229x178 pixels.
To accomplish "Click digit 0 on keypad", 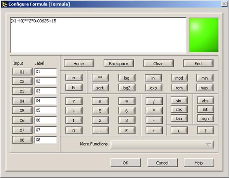I will [x=74, y=130].
